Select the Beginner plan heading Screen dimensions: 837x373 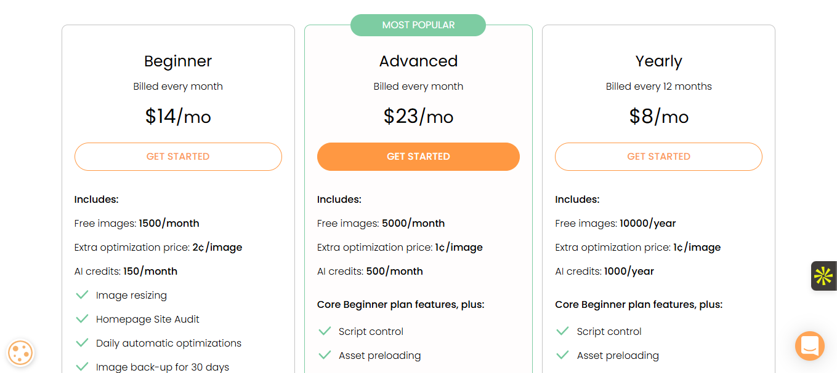click(x=178, y=61)
